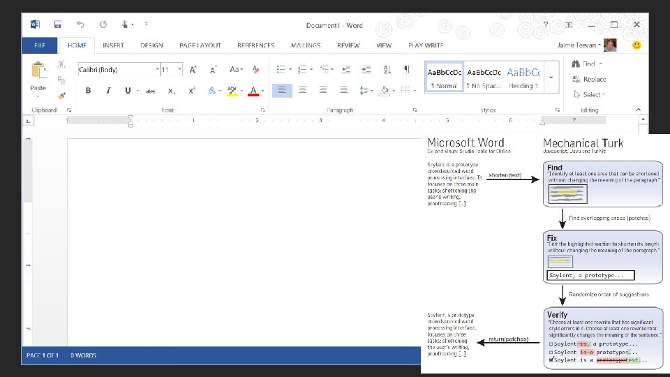Image resolution: width=670 pixels, height=377 pixels.
Task: Open the blue FILE button
Action: [39, 45]
